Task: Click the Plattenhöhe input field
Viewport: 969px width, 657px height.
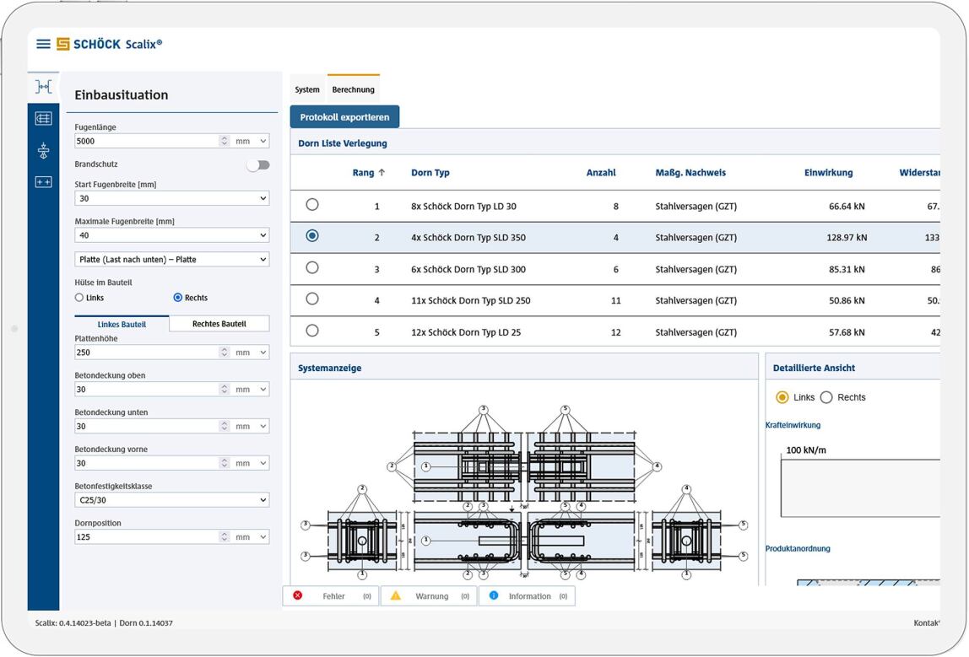Action: click(147, 352)
